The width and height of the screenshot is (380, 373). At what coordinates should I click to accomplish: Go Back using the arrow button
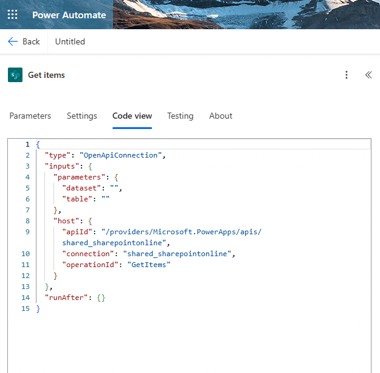point(24,41)
